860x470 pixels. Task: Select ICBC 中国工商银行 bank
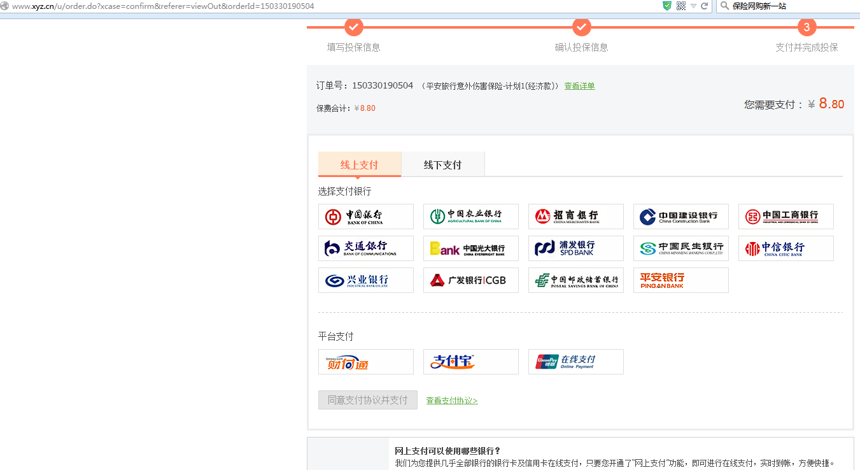(786, 217)
